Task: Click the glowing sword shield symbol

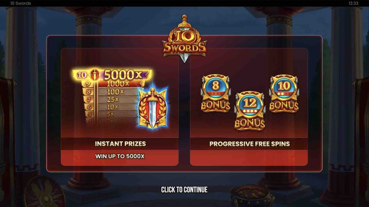Action: pos(153,108)
